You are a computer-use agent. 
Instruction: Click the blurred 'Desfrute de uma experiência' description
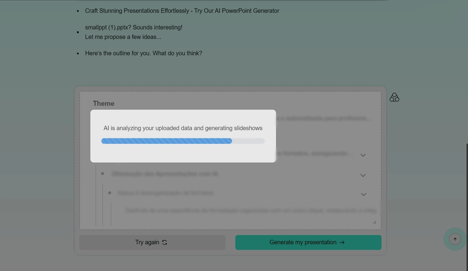[x=250, y=211]
